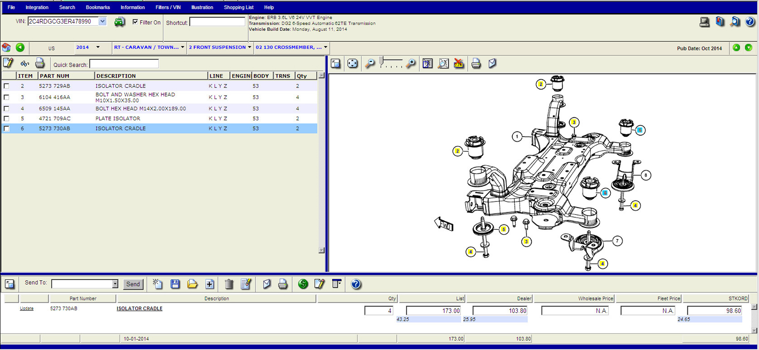Click the remove callouts icon with red X
Screen dimensions: 759x350
pos(459,63)
